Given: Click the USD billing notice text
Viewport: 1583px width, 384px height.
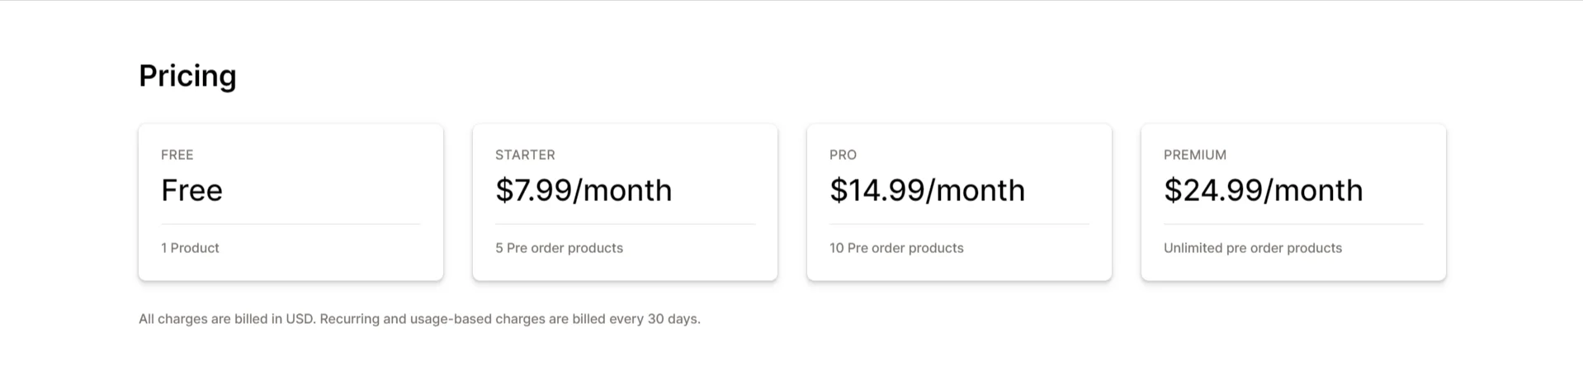Looking at the screenshot, I should [419, 319].
